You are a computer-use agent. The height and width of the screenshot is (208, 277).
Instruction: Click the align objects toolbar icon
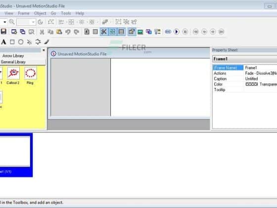pyautogui.click(x=61, y=22)
